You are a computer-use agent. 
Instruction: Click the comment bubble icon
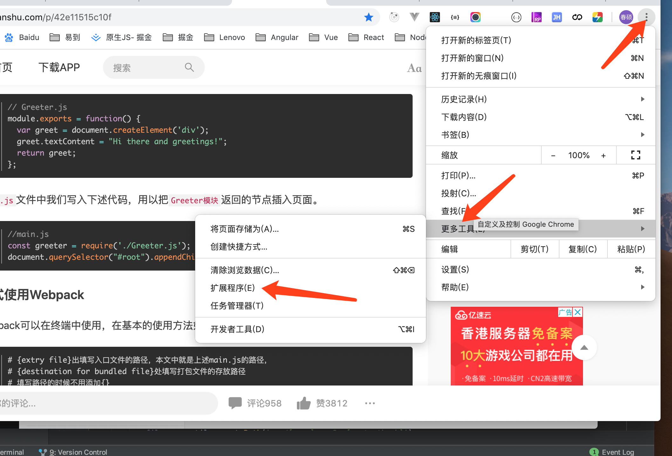[x=235, y=403]
